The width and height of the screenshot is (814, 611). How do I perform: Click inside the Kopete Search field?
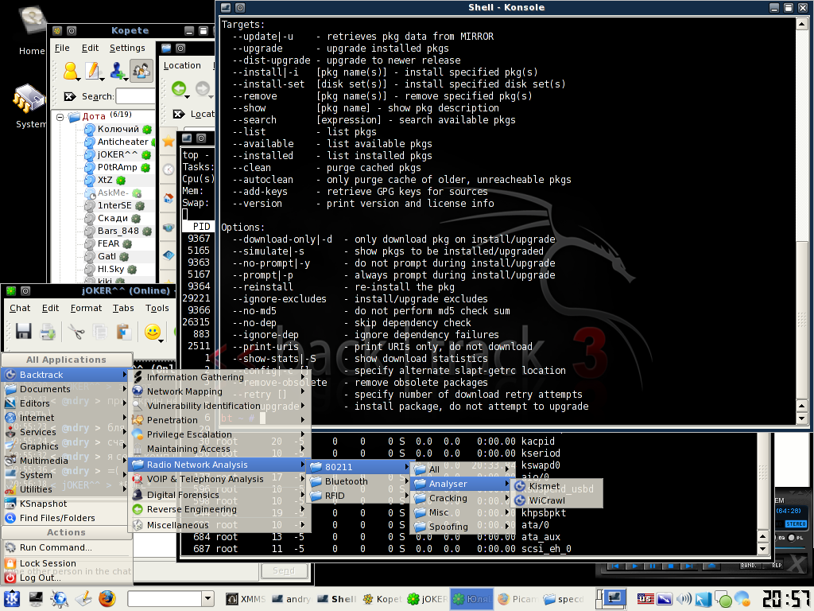click(135, 96)
